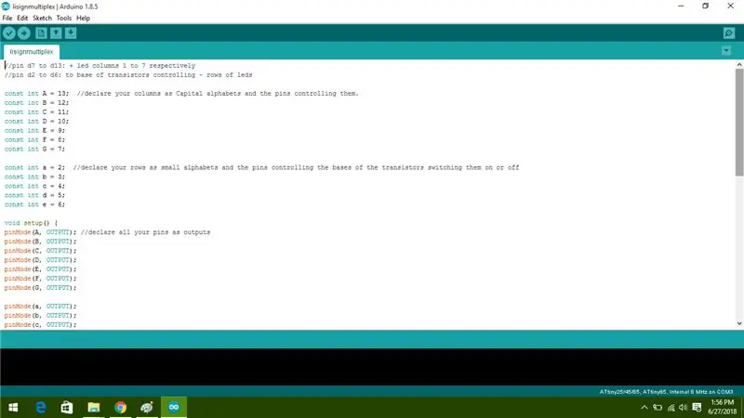
Task: Open the Tools menu
Action: 63,18
